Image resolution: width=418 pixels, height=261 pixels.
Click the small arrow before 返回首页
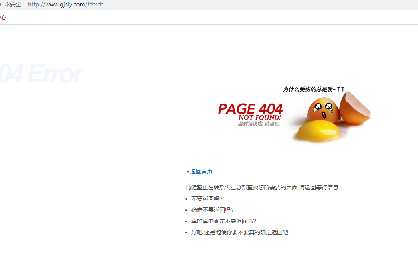click(x=187, y=172)
